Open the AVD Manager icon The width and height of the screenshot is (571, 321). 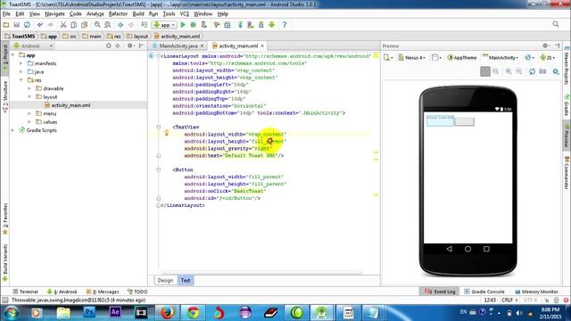click(x=251, y=25)
